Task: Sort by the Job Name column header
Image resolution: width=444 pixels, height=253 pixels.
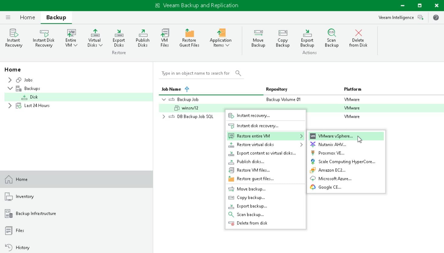Action: [171, 89]
